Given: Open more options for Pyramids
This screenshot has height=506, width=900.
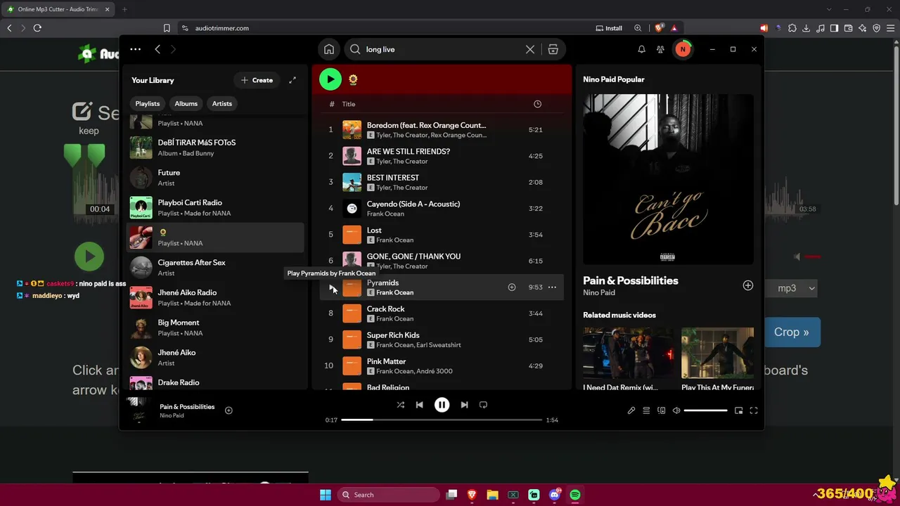Looking at the screenshot, I should point(552,287).
